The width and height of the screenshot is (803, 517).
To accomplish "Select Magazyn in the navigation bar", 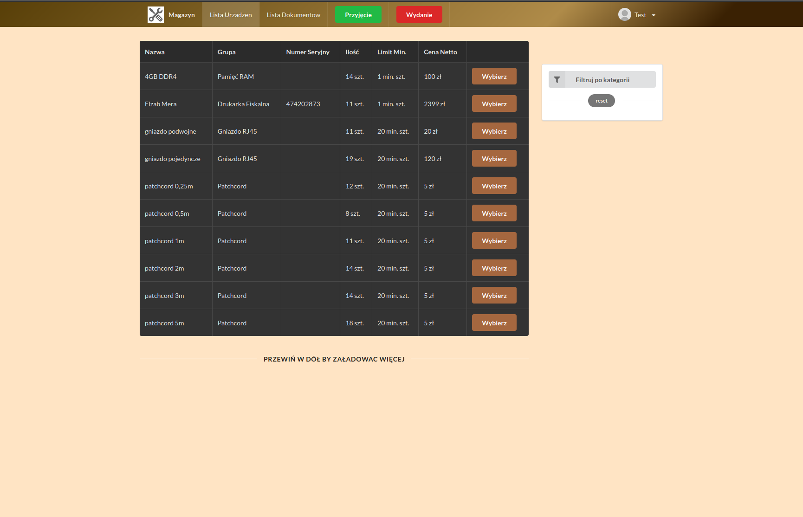I will (181, 14).
